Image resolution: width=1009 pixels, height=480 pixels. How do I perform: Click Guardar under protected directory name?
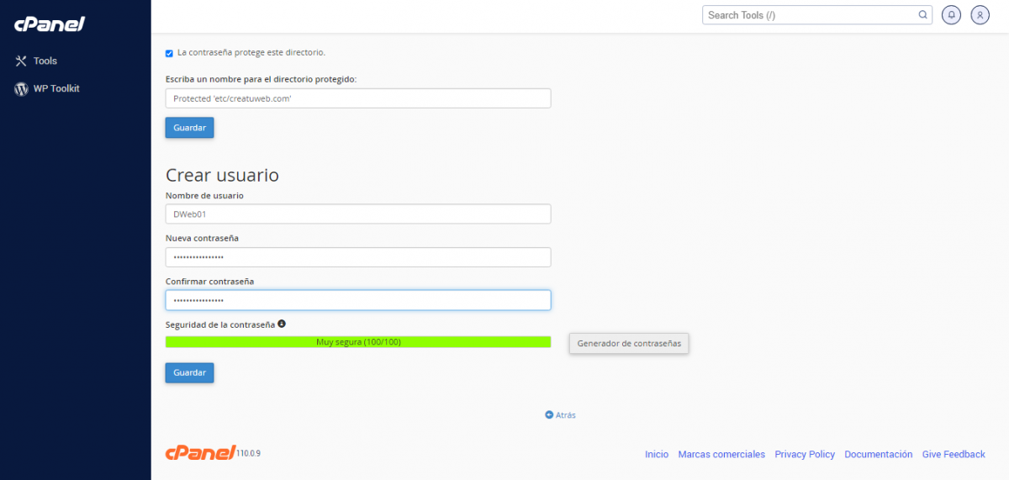click(189, 128)
